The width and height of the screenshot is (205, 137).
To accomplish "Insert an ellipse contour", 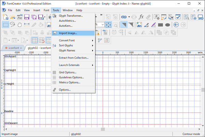I will tap(167, 25).
